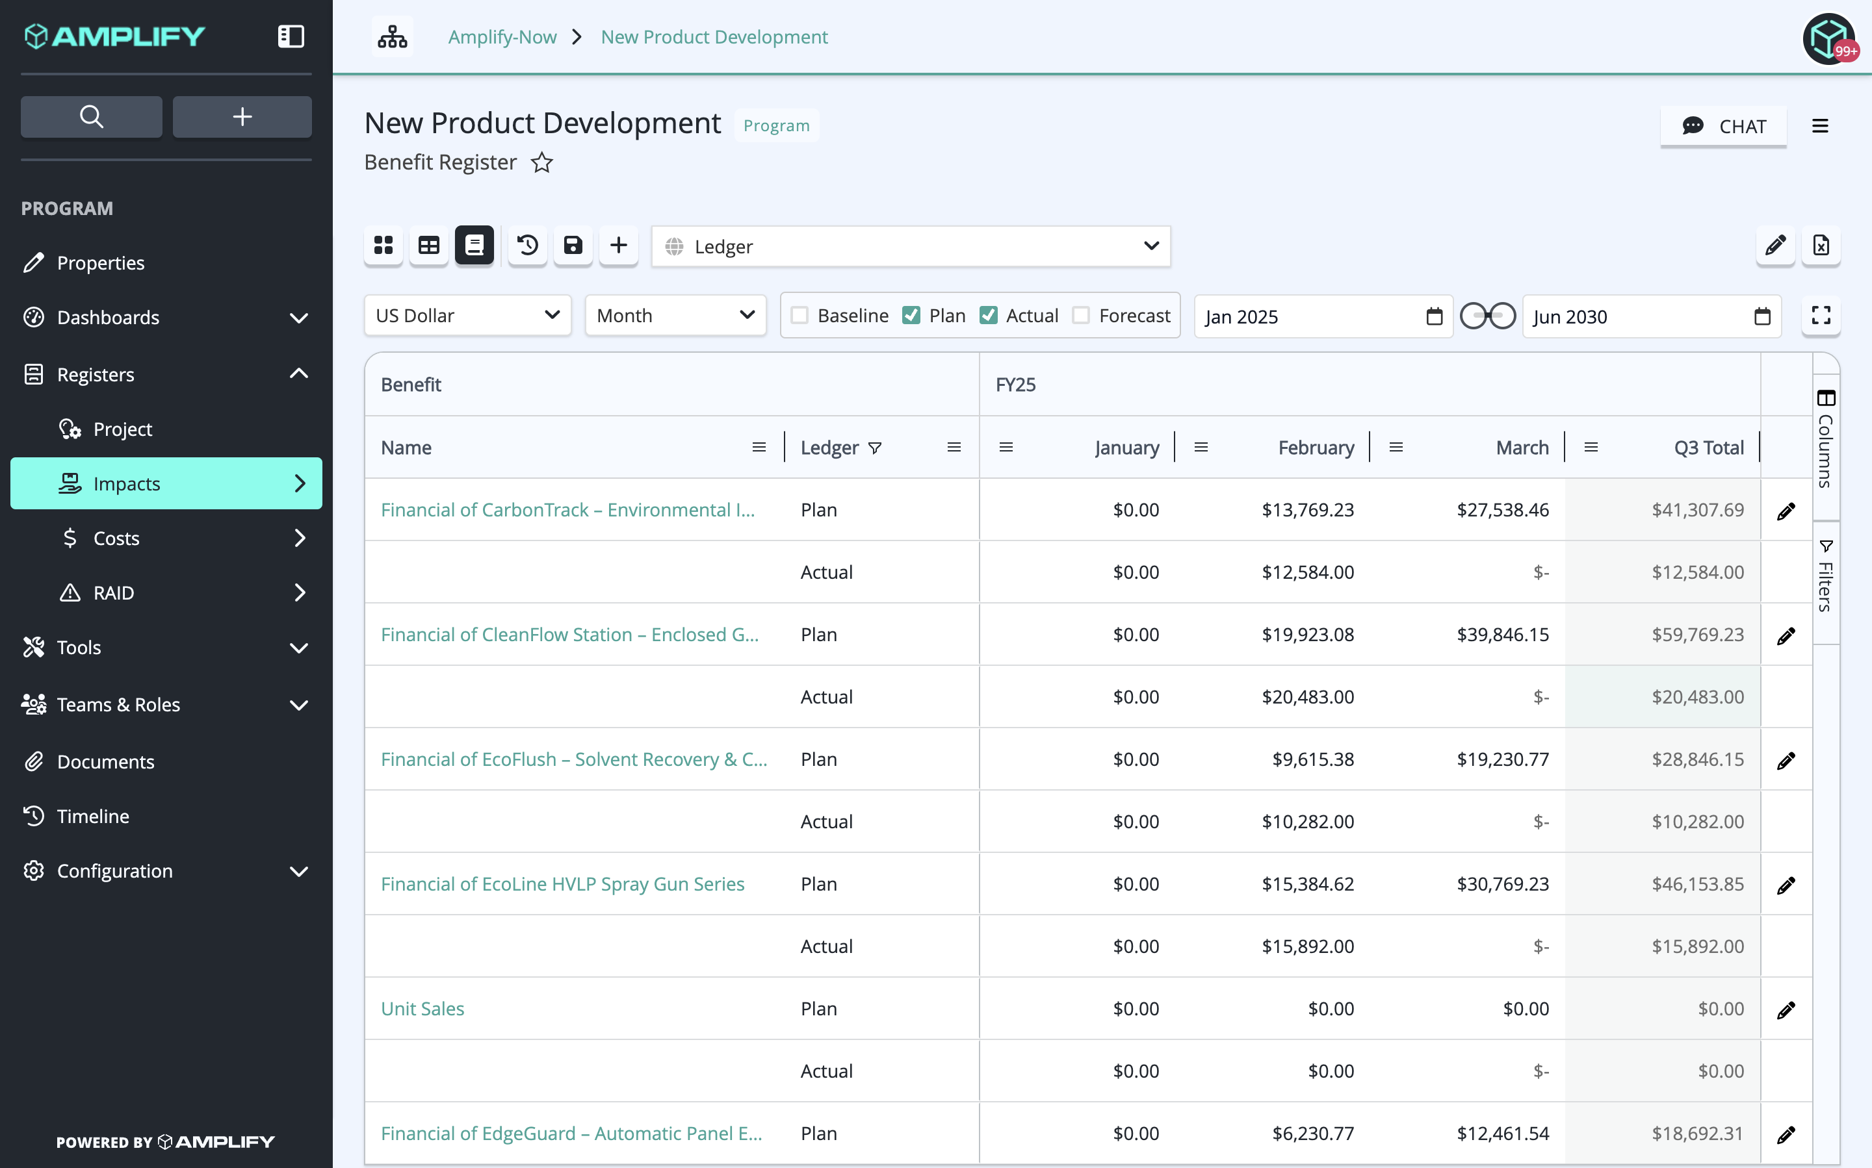Open version history icon in toolbar

click(x=528, y=246)
